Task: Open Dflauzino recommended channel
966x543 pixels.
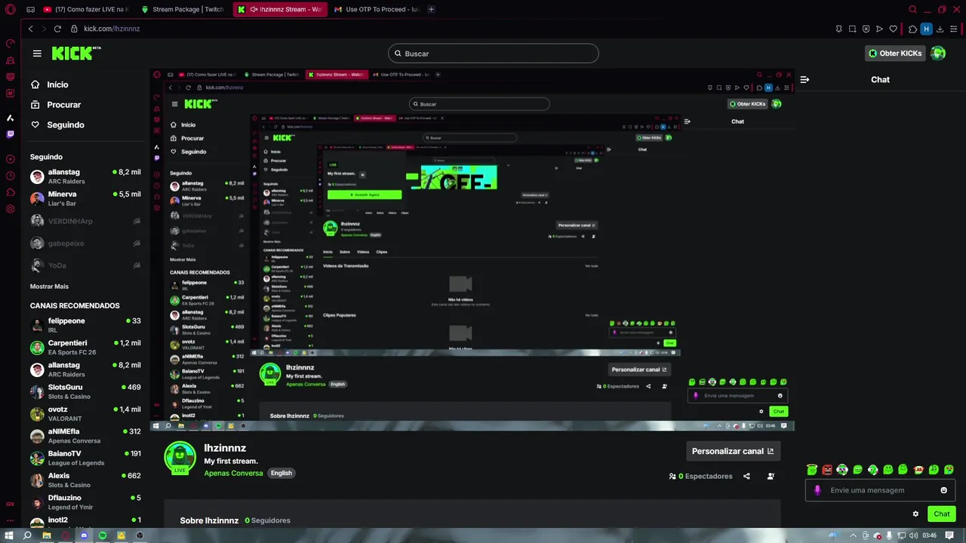Action: point(85,502)
